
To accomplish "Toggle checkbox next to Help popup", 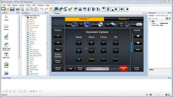I will 28,72.
